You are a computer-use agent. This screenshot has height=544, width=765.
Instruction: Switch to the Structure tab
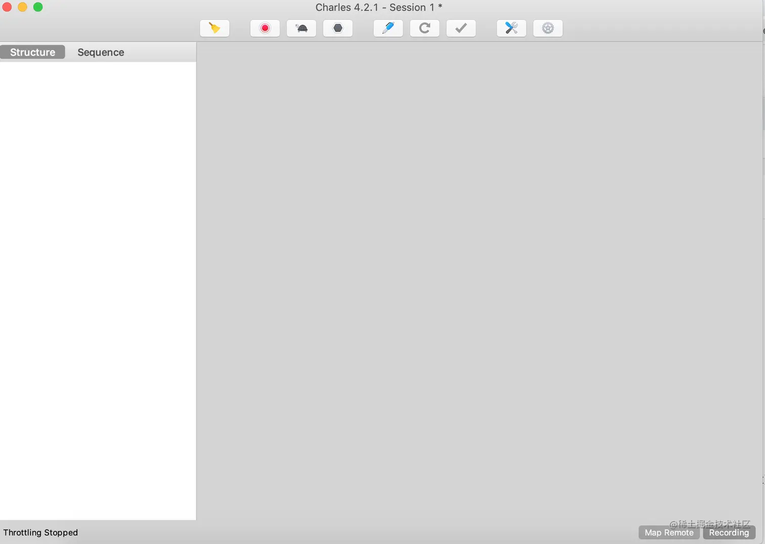pos(32,52)
